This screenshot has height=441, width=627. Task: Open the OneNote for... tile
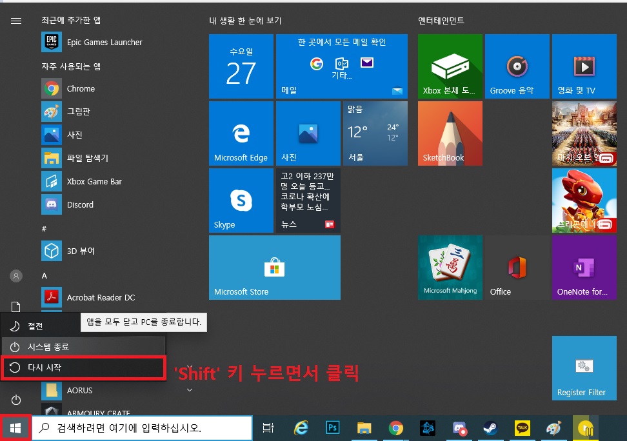584,268
